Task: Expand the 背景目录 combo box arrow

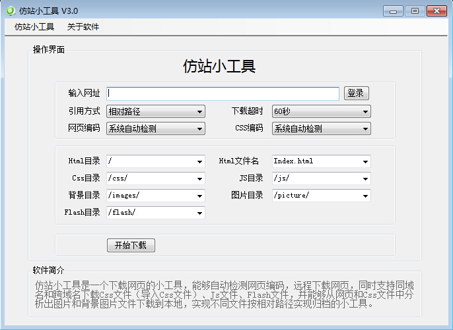Action: [x=199, y=196]
